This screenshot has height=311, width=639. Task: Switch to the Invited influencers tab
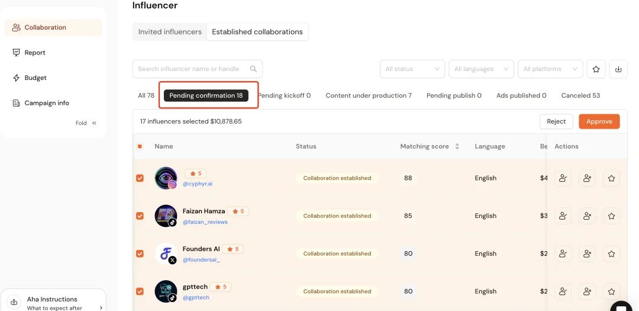170,32
